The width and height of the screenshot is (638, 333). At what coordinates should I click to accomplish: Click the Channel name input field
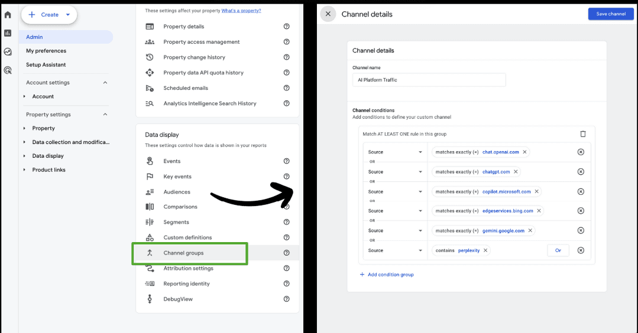(x=429, y=80)
